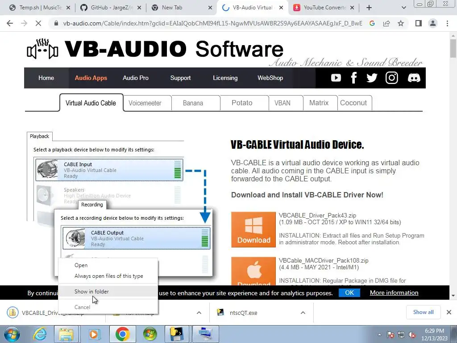Screen dimensions: 457x343
Task: Open Python app on taskbar
Action: 177,334
